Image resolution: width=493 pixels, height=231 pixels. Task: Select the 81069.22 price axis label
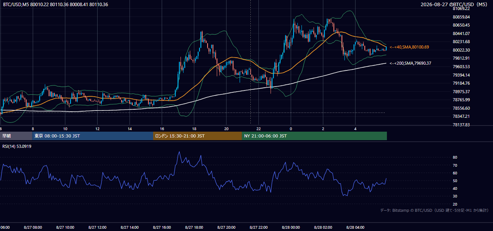[x=461, y=8]
